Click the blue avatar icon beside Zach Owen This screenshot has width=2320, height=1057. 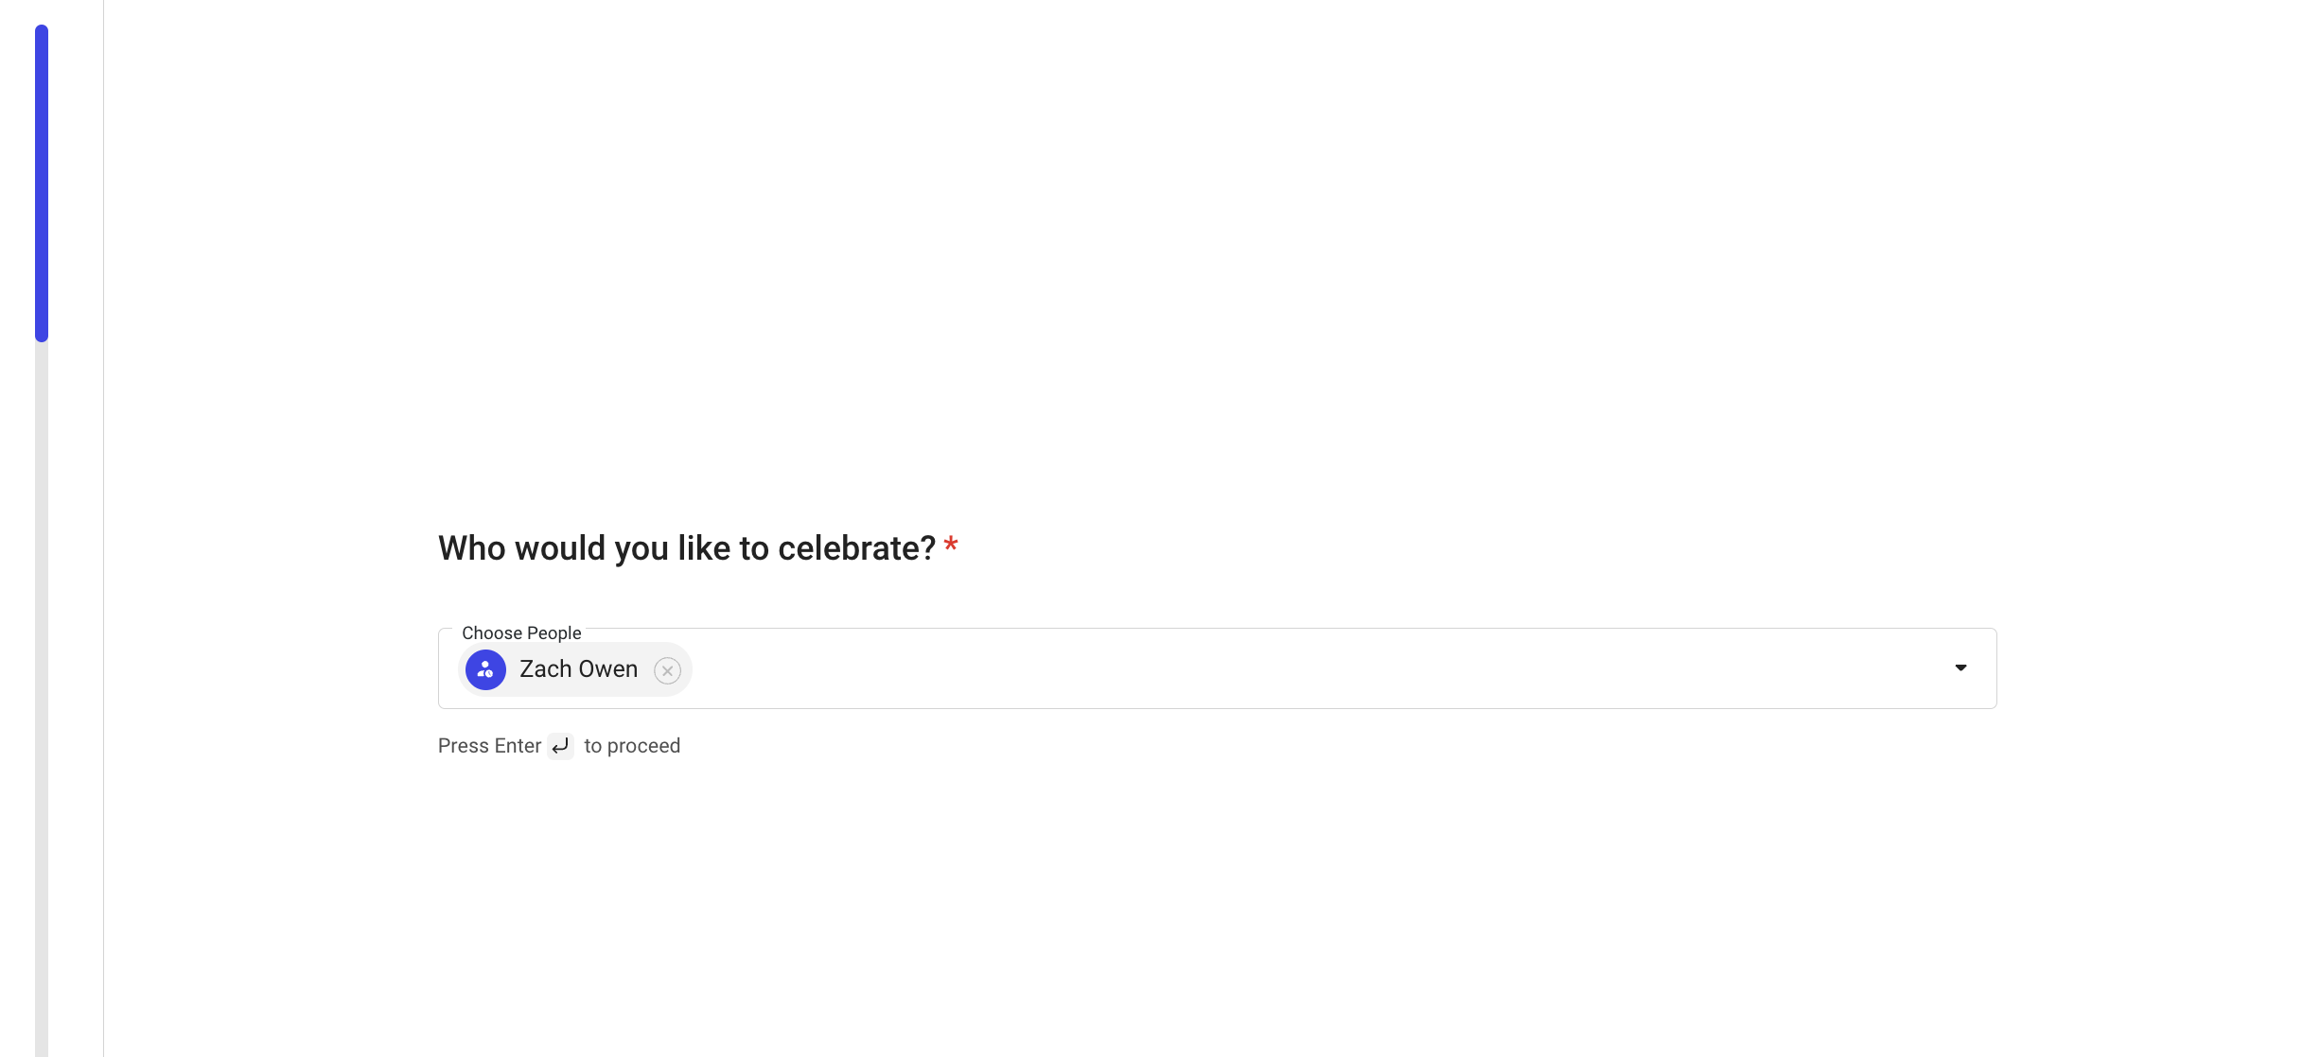click(485, 669)
